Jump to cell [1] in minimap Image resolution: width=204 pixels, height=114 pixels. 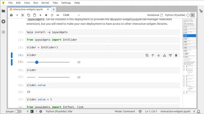pos(190,27)
